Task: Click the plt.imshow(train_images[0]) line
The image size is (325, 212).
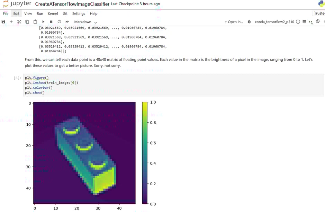Action: tap(52, 82)
